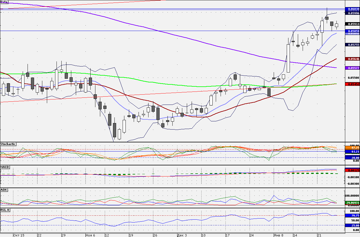Click the dark red 0.05646 moving average tag
The width and height of the screenshot is (360, 237).
(352, 59)
